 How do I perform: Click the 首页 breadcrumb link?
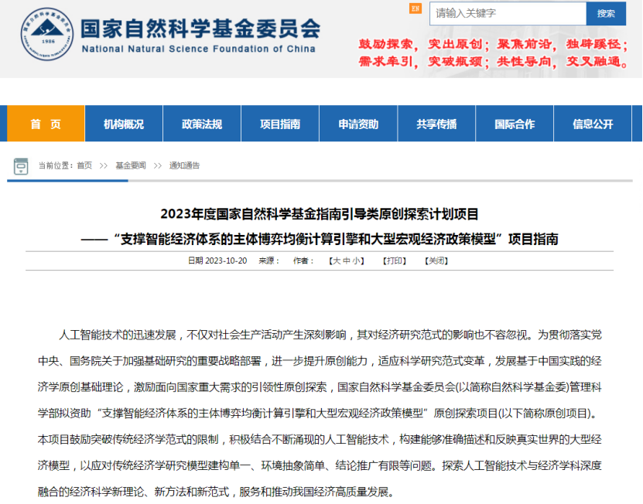click(x=84, y=165)
